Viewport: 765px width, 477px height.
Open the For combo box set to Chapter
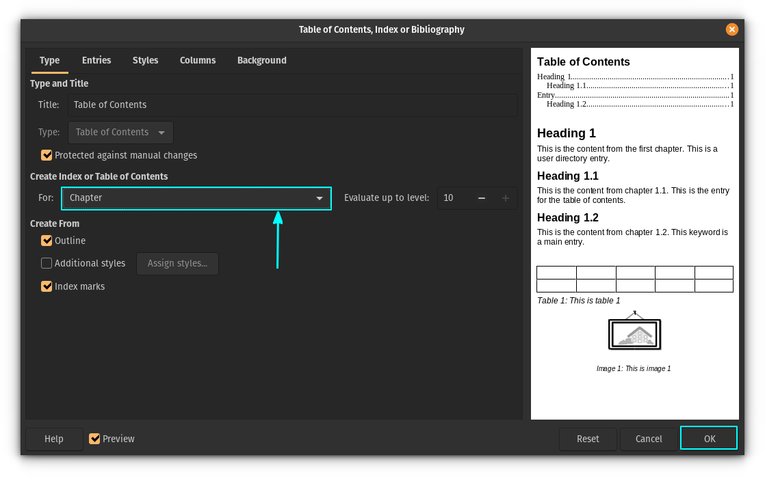pos(196,198)
